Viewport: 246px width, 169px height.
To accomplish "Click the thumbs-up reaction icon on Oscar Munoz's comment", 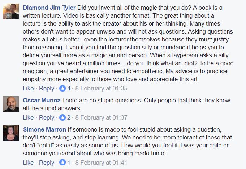I will click(62, 117).
